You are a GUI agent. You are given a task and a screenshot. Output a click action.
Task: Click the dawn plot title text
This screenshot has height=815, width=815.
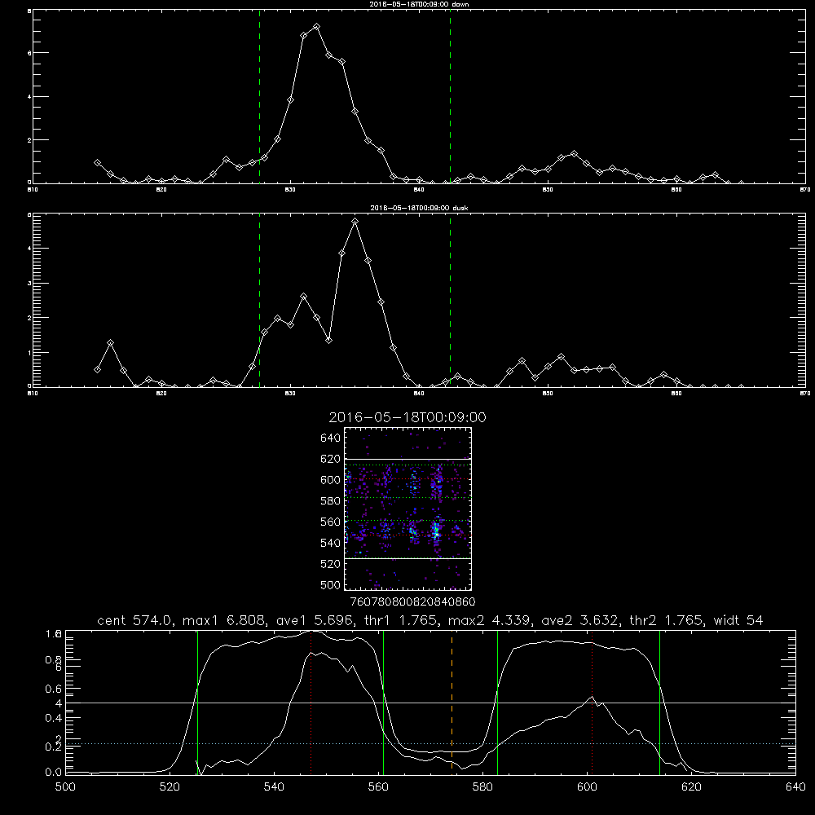pyautogui.click(x=419, y=4)
